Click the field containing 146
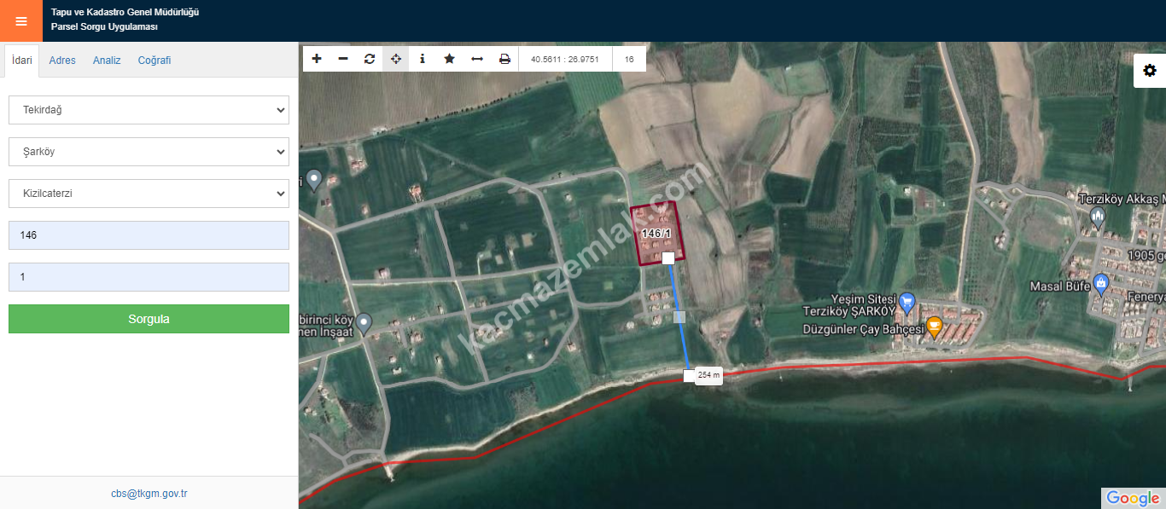Screen dimensions: 1166x509 [x=149, y=235]
